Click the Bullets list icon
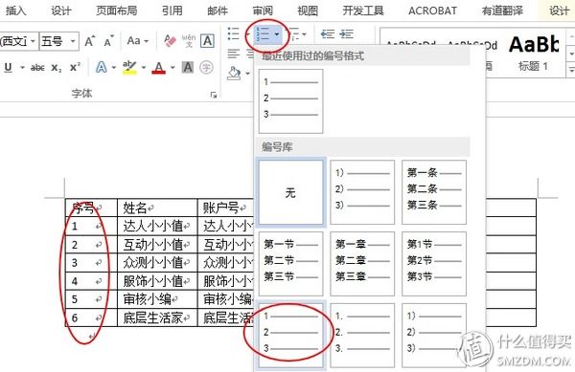575x372 pixels. tap(233, 33)
